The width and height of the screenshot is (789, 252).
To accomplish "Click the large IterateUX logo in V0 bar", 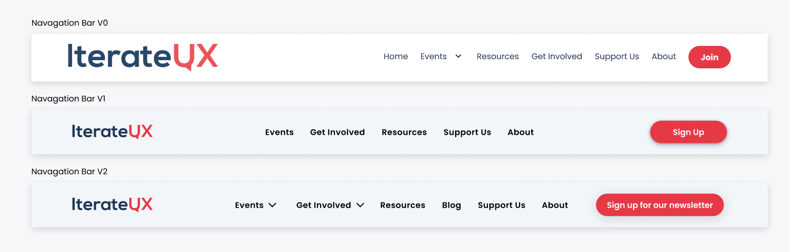I will [x=143, y=57].
